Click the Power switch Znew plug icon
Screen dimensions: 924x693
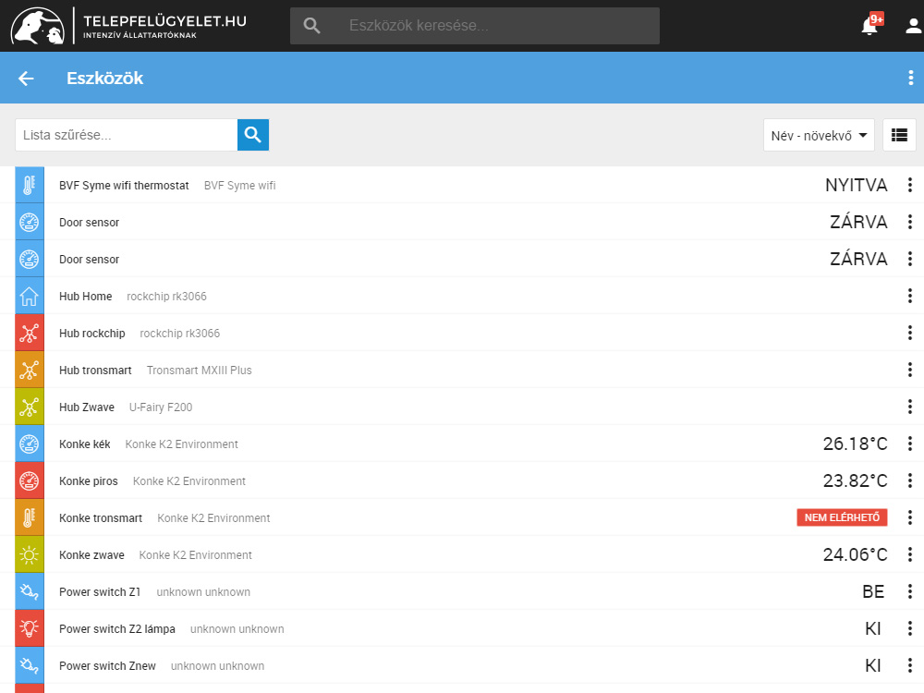pyautogui.click(x=30, y=666)
